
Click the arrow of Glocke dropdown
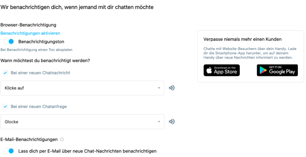coord(159,122)
